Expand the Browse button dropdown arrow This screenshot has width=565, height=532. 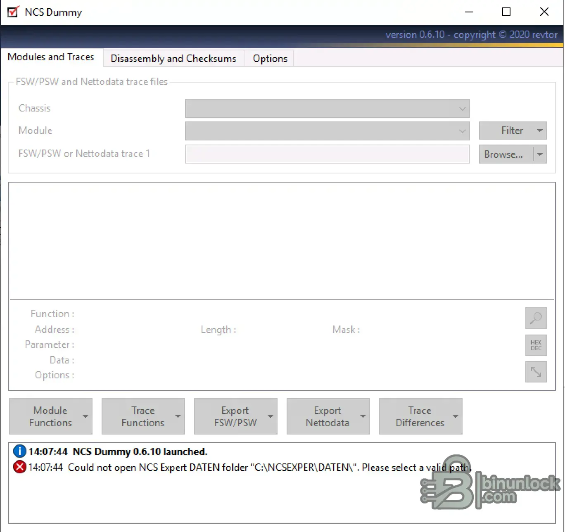pyautogui.click(x=539, y=154)
